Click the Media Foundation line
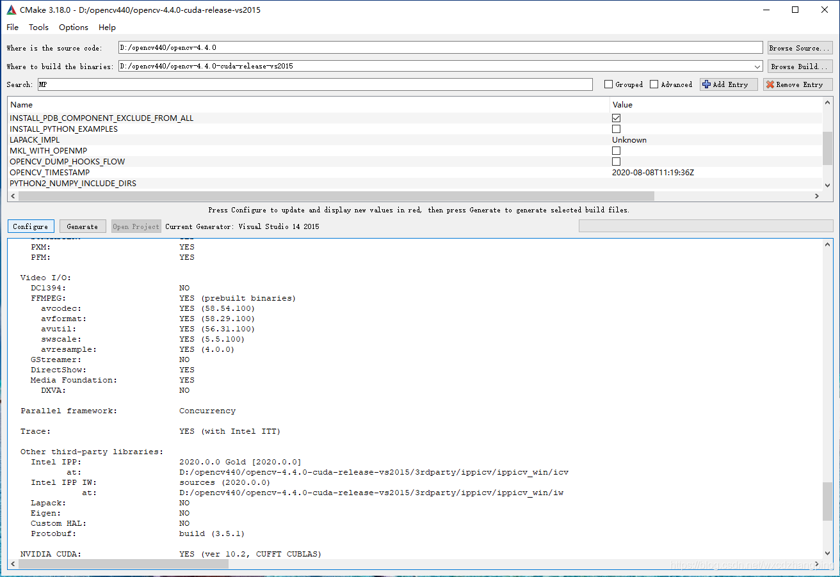The image size is (840, 577). click(x=113, y=380)
